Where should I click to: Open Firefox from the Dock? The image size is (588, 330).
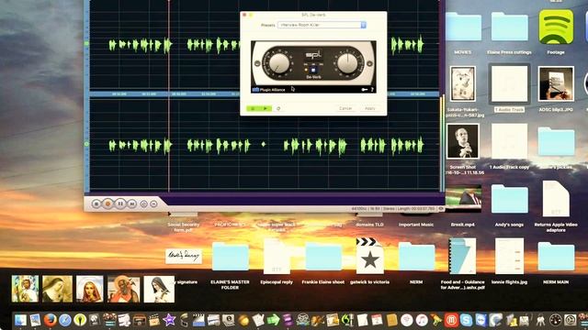click(x=50, y=320)
